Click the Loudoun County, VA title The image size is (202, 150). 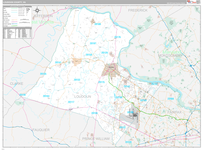tap(14, 3)
